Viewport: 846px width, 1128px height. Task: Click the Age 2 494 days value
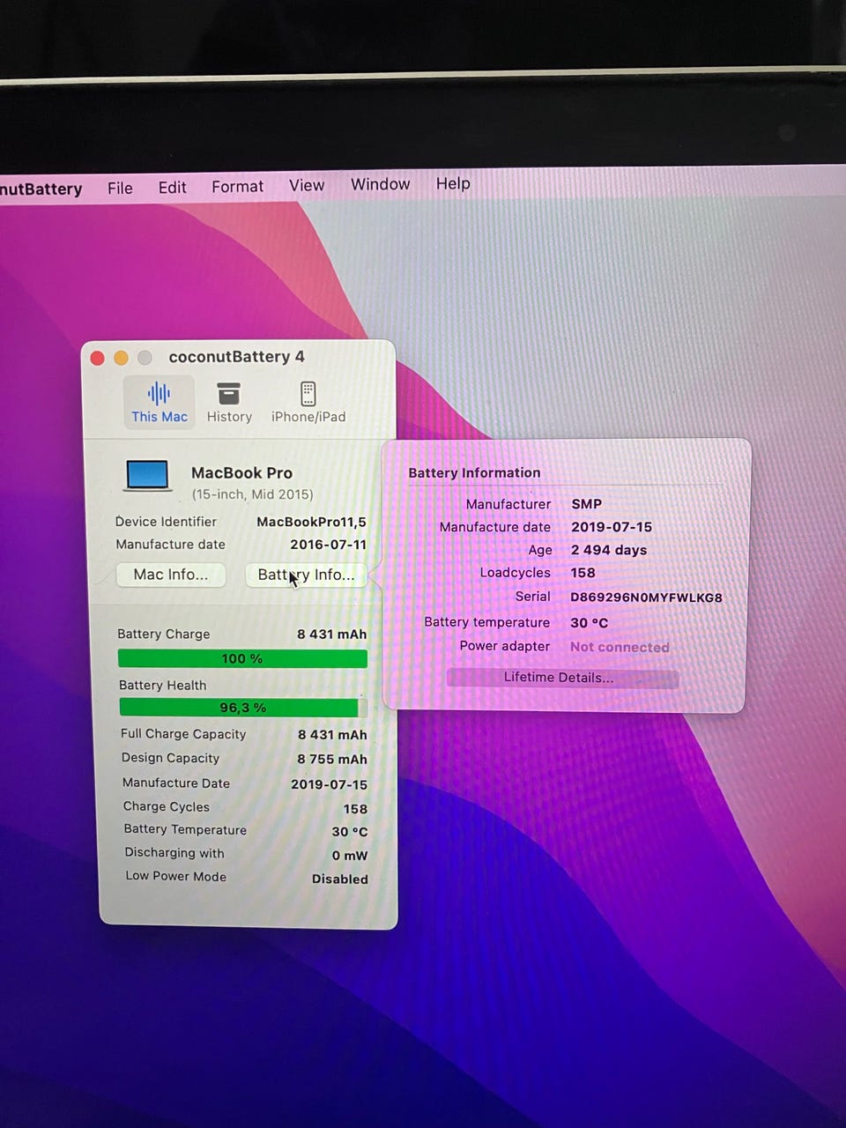point(608,550)
